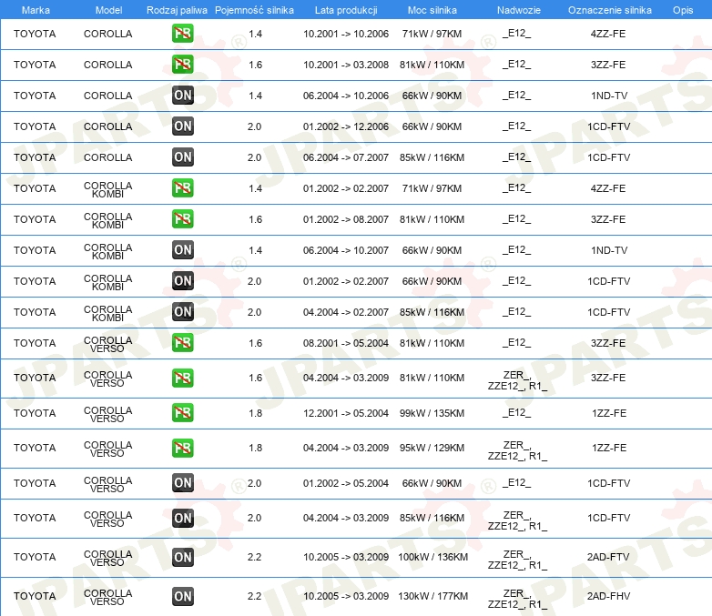Select the date range 01.2002 -> 08.2007

[346, 218]
